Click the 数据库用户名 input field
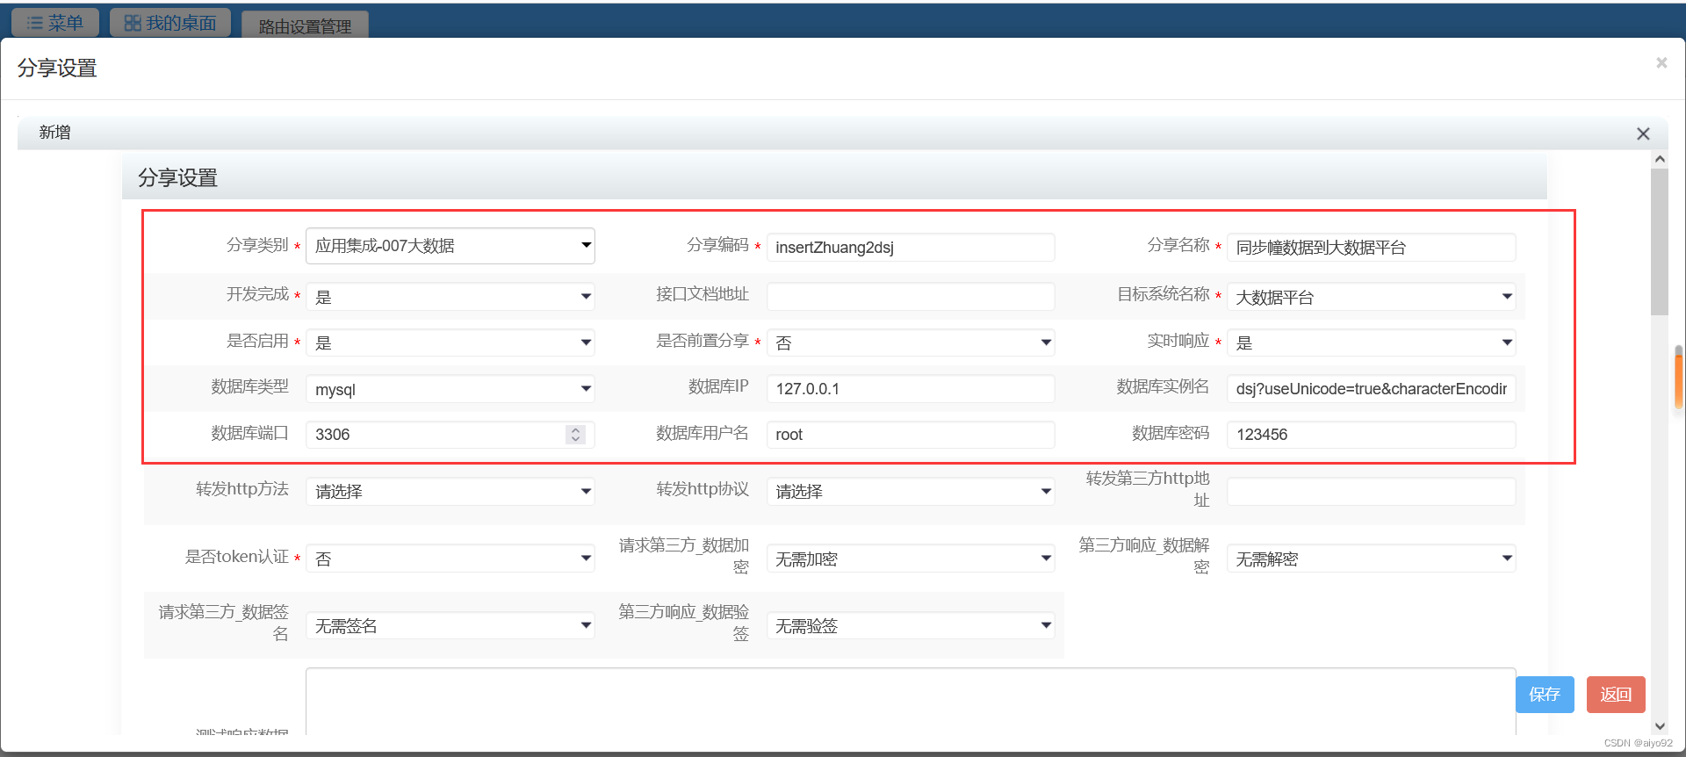This screenshot has width=1686, height=757. click(x=911, y=435)
